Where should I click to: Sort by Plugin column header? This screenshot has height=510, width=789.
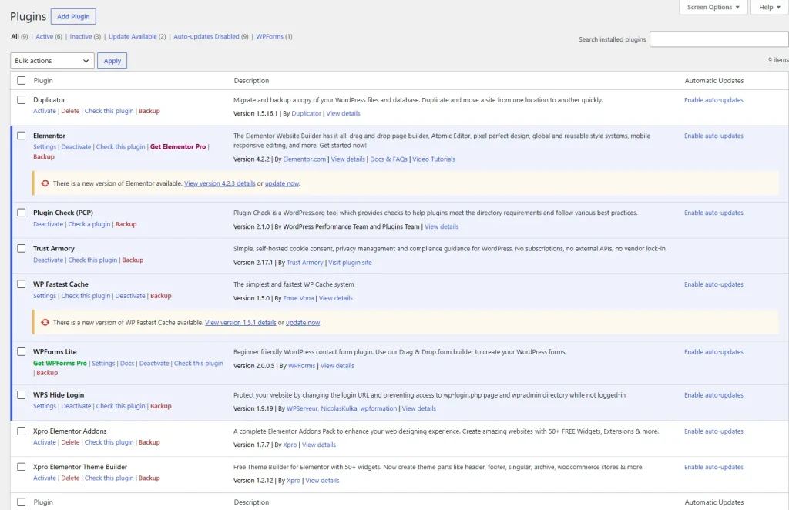[x=43, y=80]
